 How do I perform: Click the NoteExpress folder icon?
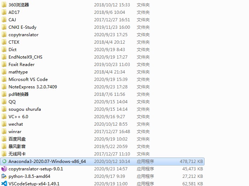(4, 87)
